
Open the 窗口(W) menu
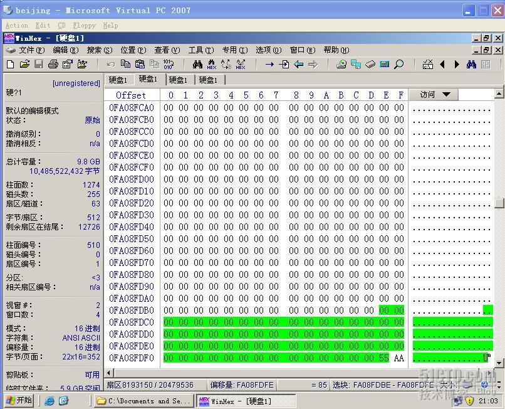pyautogui.click(x=303, y=50)
